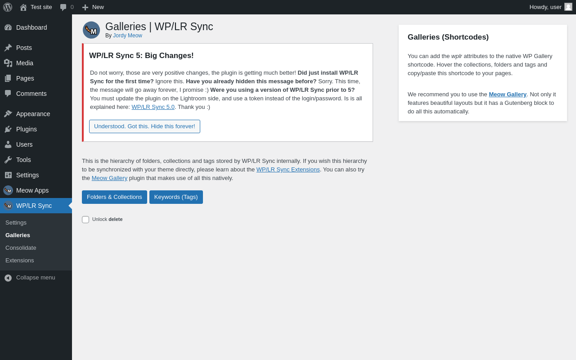This screenshot has width=576, height=360.
Task: Click the plus icon beside New
Action: click(85, 7)
